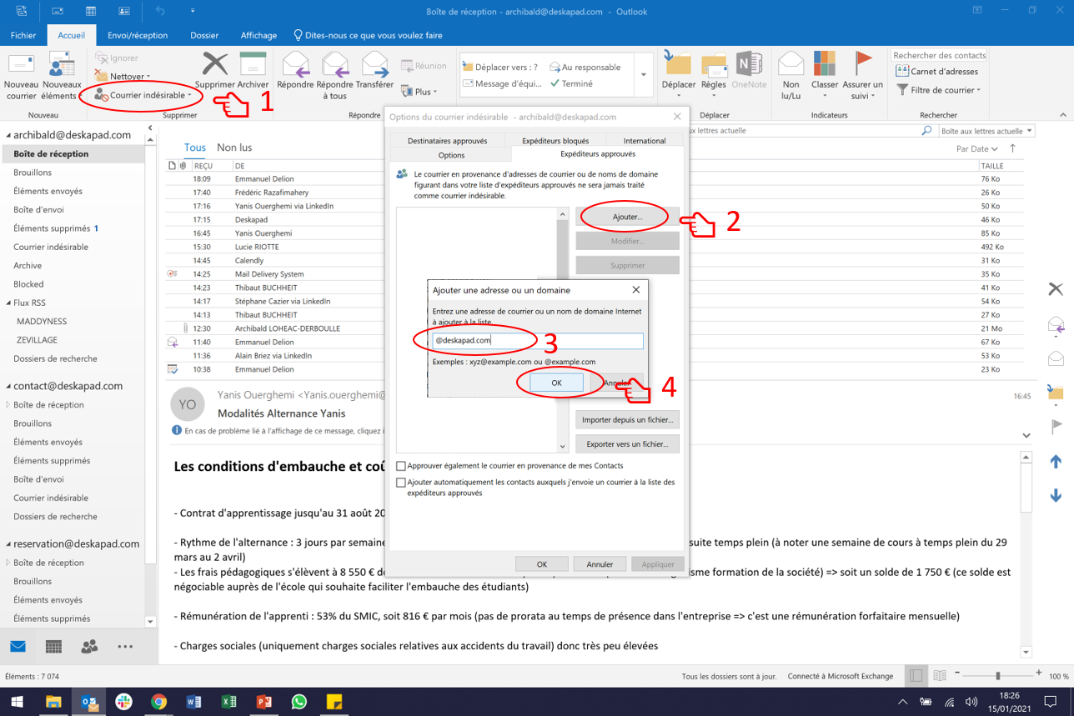Click OK in 'Ajouter une adresse' dialog

point(556,383)
